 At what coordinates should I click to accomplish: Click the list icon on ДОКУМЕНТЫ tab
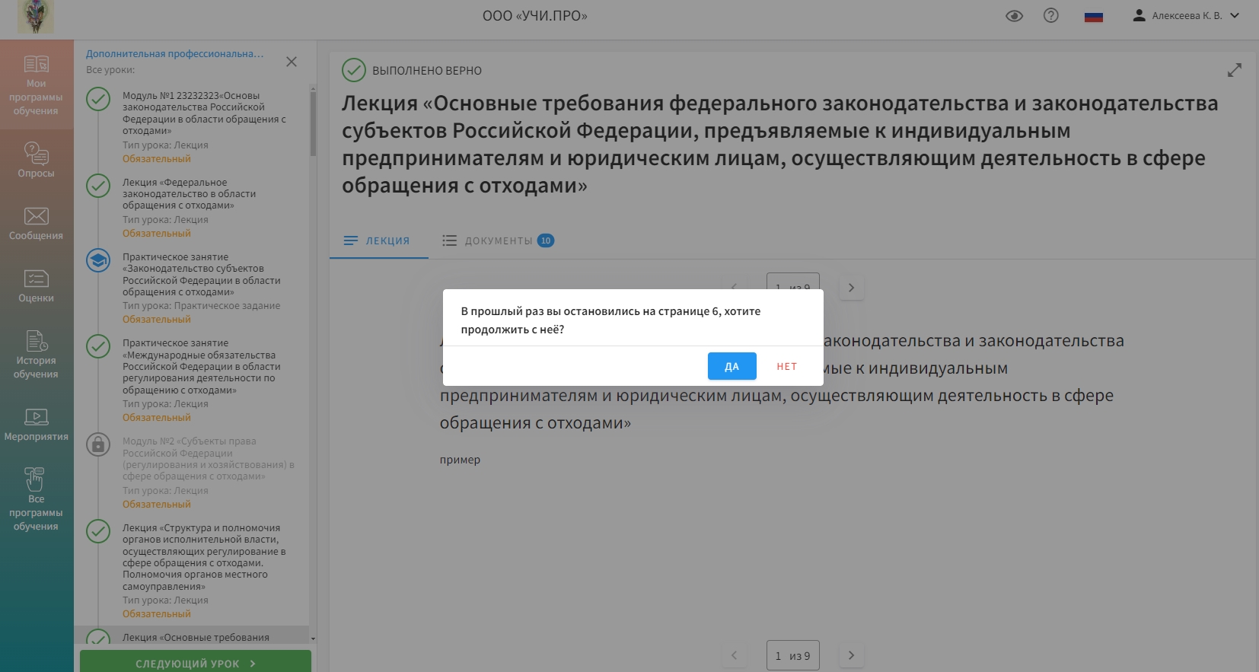tap(450, 240)
